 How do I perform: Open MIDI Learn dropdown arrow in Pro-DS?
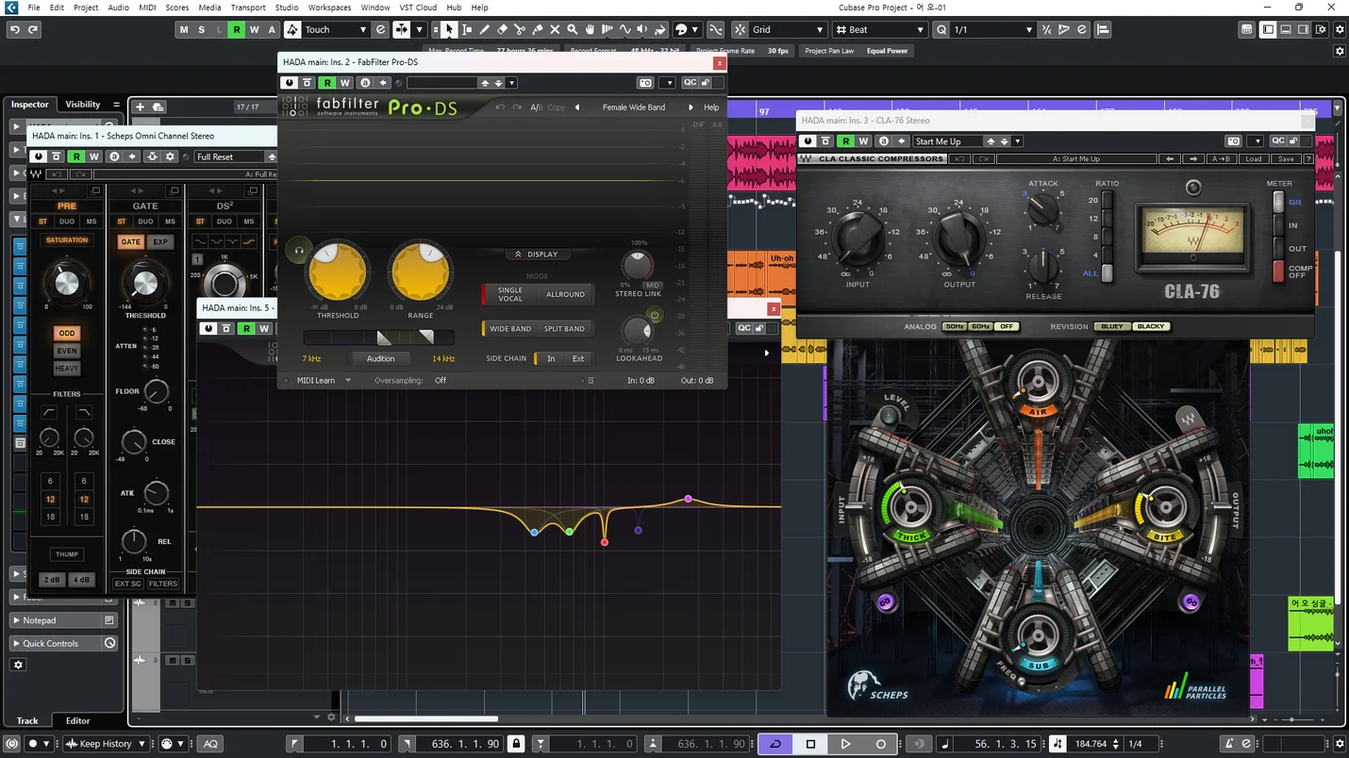coord(348,381)
